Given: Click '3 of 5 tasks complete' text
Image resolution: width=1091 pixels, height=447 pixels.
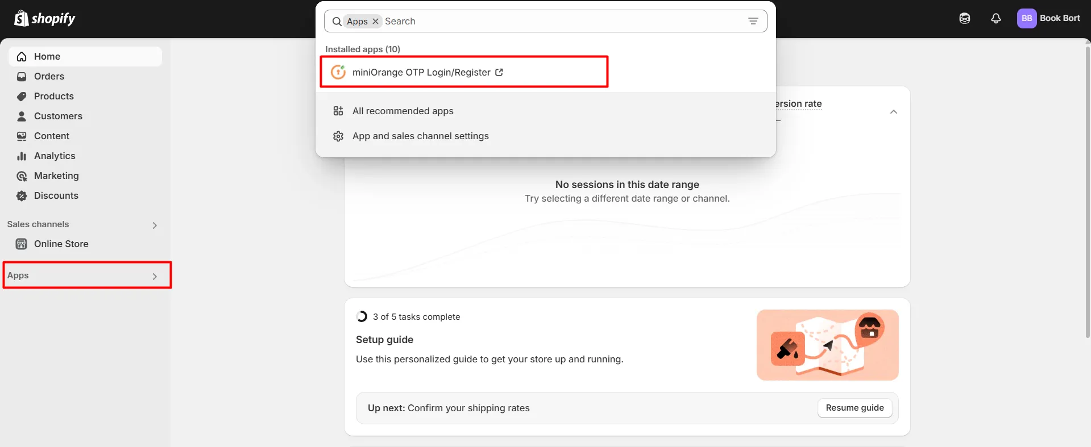Looking at the screenshot, I should click(x=417, y=317).
